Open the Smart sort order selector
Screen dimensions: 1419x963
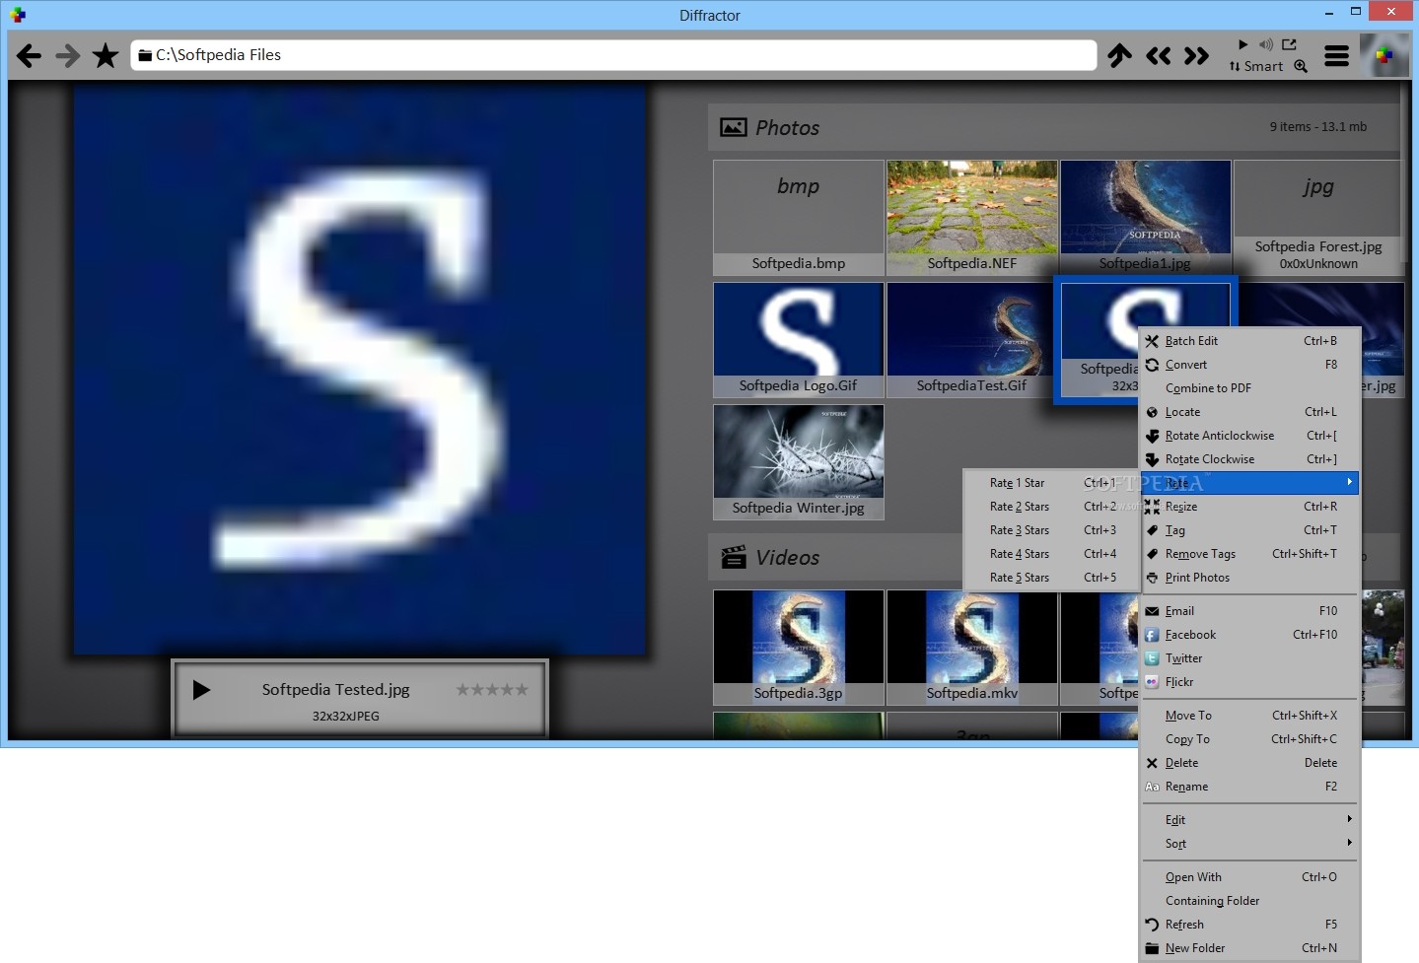pyautogui.click(x=1256, y=66)
